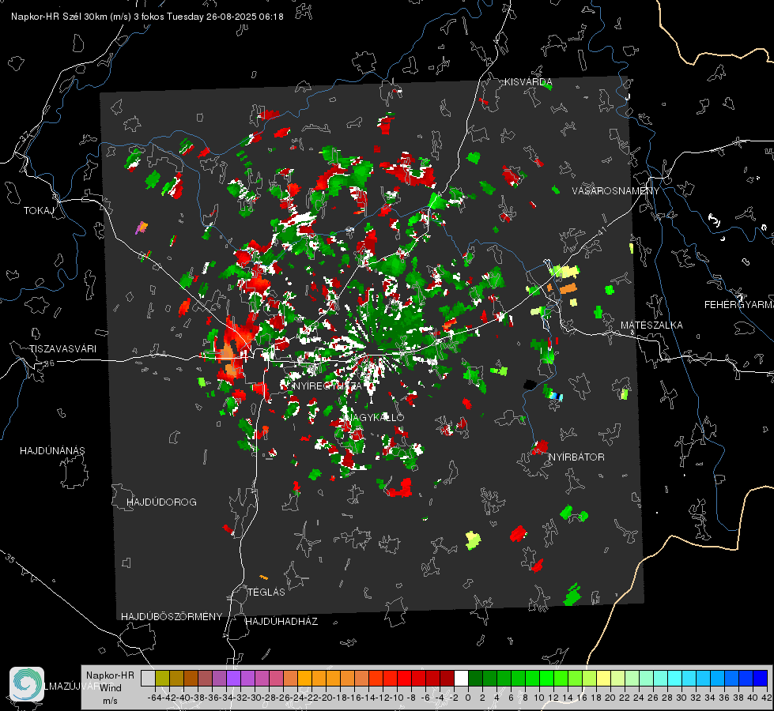Pick the cyan swatch between 28 and 30

pos(675,678)
